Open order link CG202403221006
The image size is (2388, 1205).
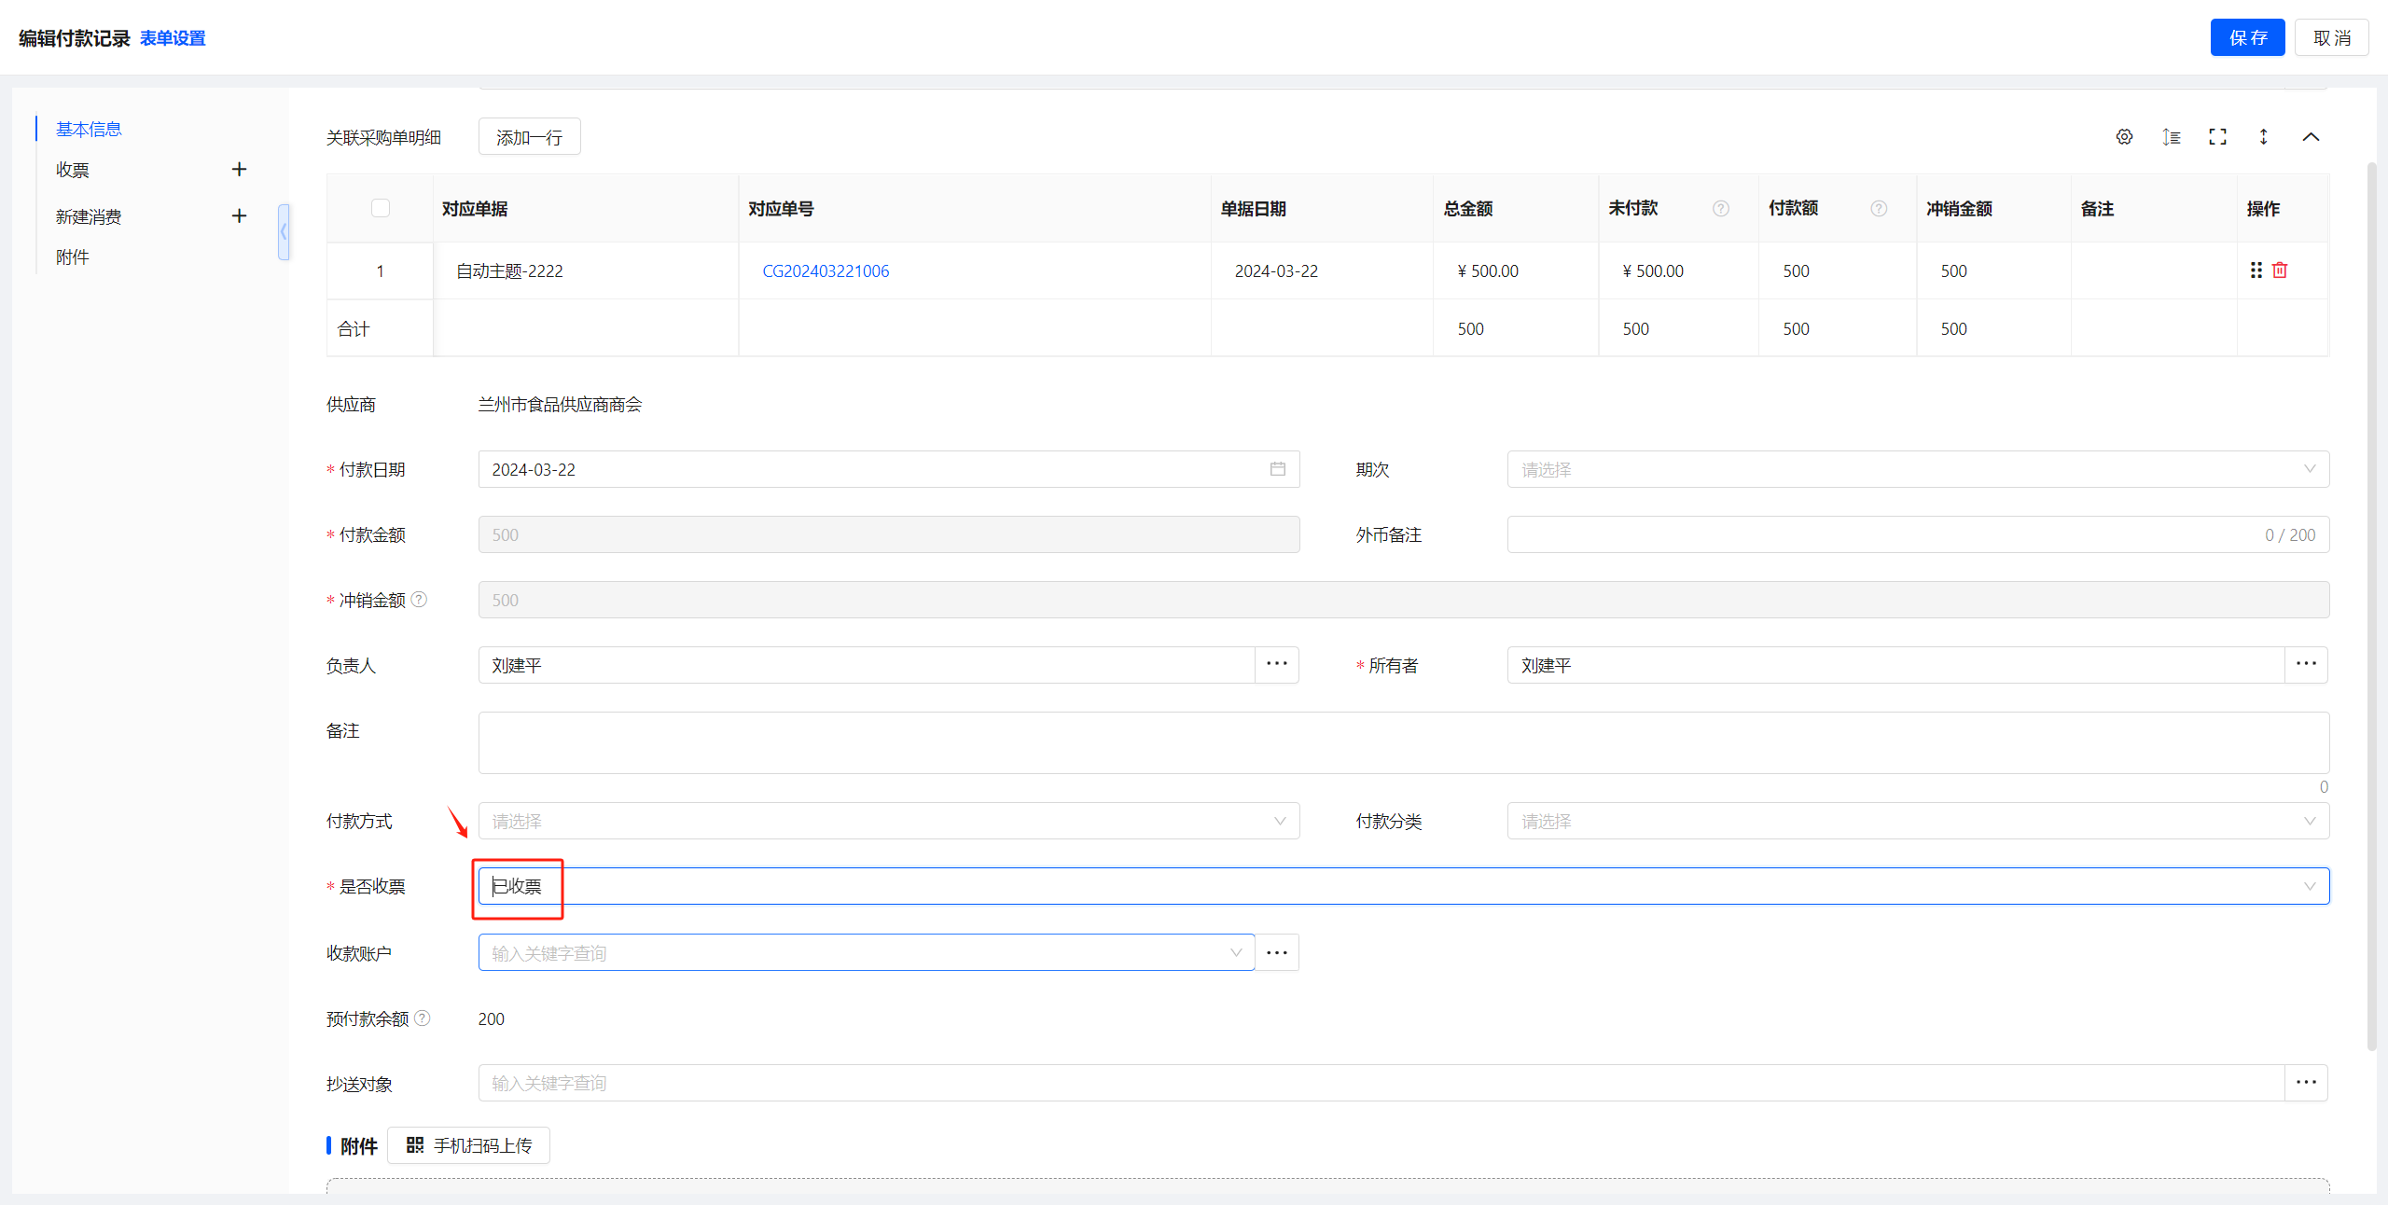tap(826, 271)
